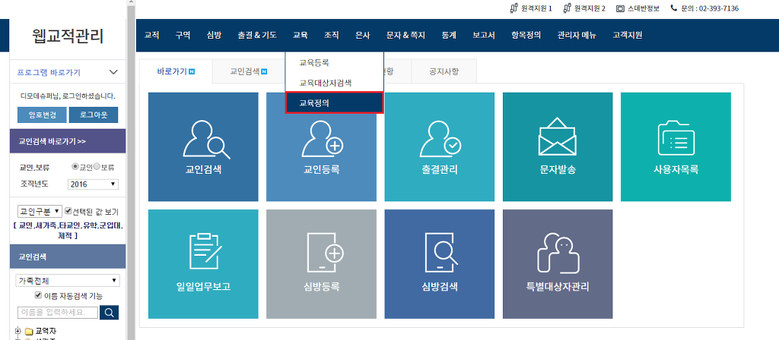Collapse the 프로그램 바로가기 chevron

113,72
